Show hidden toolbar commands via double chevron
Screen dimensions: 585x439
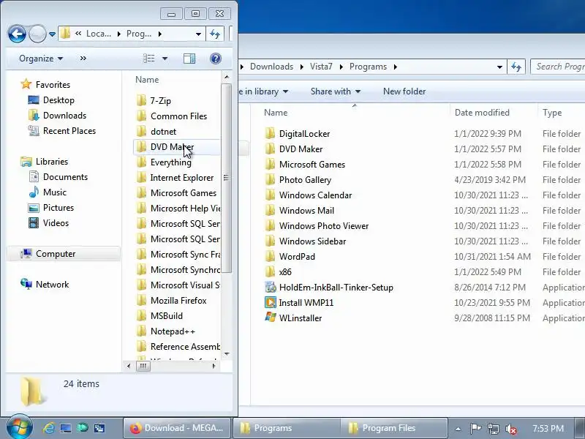(x=83, y=59)
